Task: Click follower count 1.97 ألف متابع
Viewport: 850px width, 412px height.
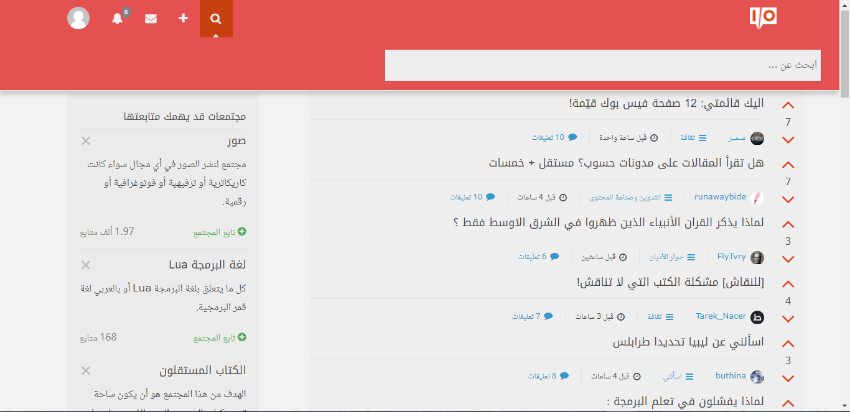Action: [x=107, y=232]
